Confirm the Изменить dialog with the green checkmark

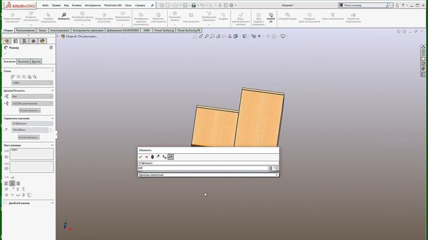[x=140, y=157]
